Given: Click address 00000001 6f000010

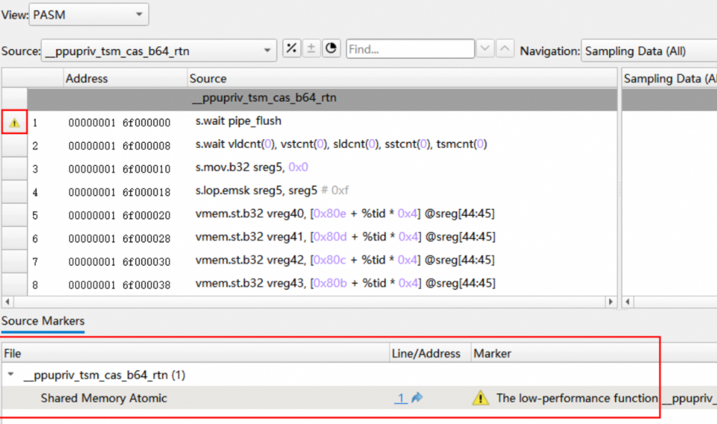Looking at the screenshot, I should [x=119, y=170].
